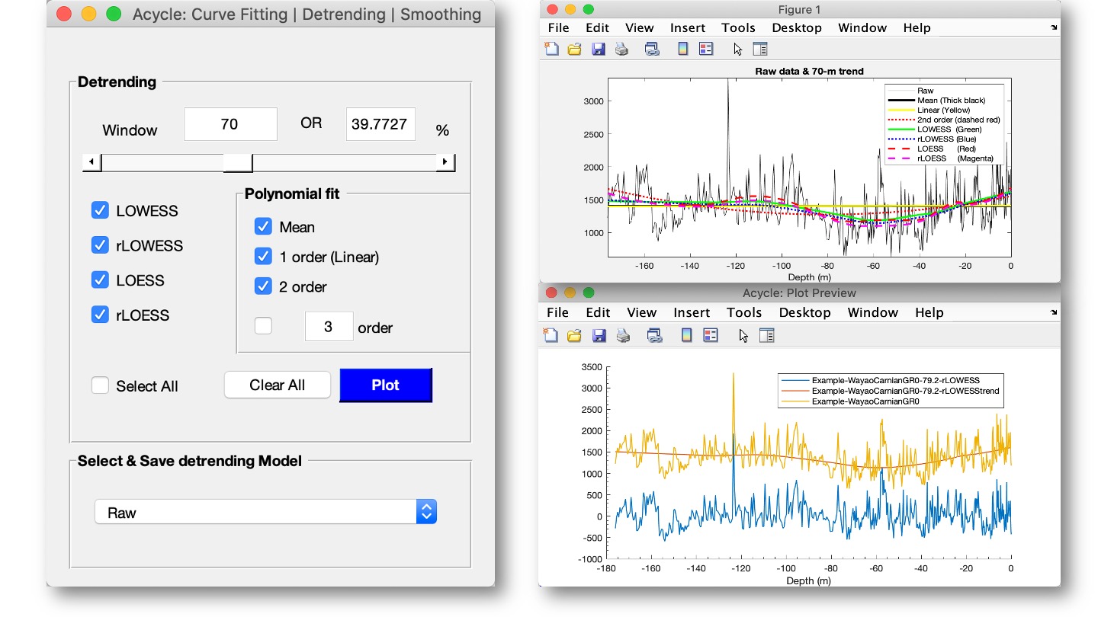This screenshot has width=1098, height=617.
Task: Open Tools menu in Figure 1 window
Action: (738, 27)
